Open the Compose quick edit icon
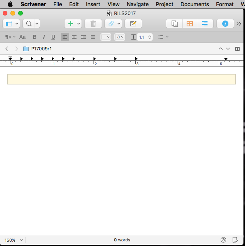Screen dimensions: 245x246 (133, 24)
